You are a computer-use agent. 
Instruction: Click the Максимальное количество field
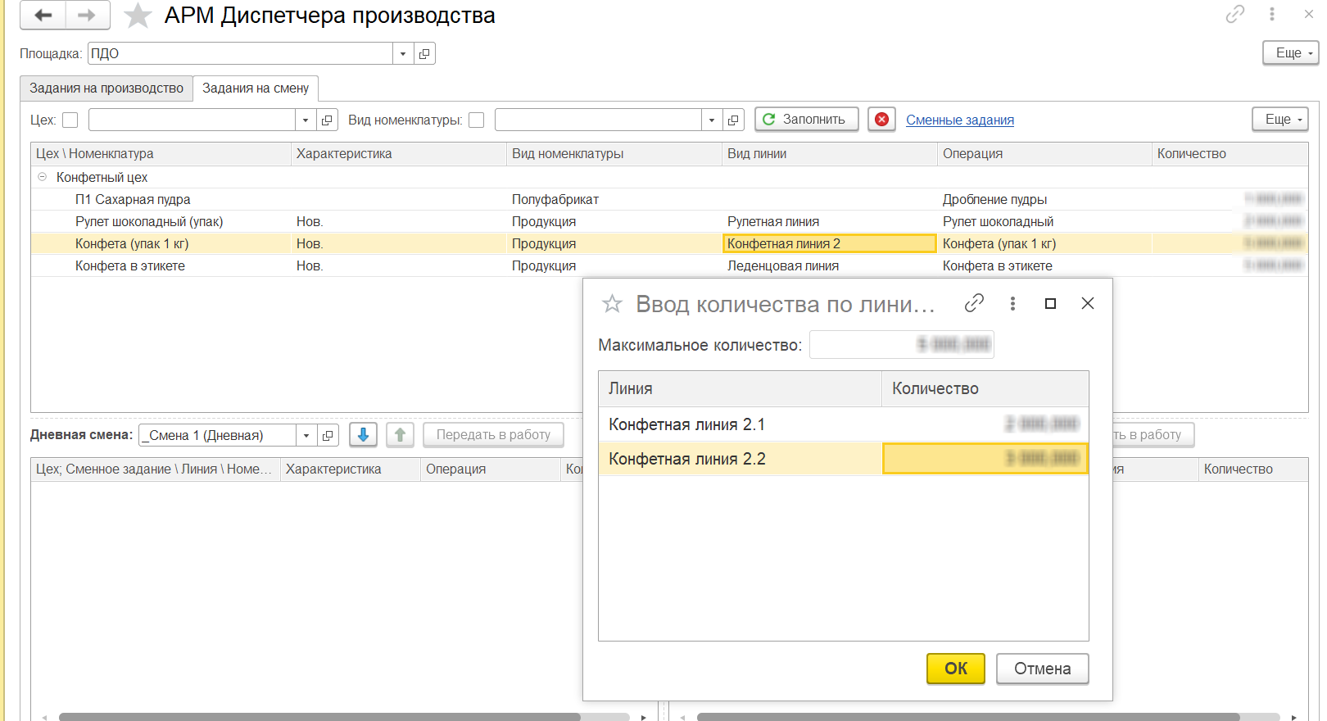point(901,345)
